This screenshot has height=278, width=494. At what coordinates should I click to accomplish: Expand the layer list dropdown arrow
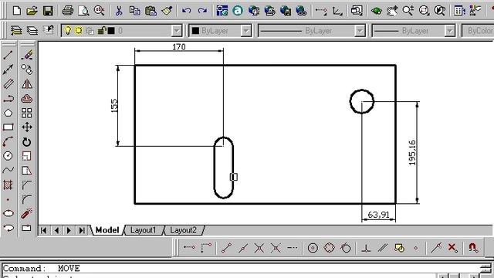coord(177,31)
